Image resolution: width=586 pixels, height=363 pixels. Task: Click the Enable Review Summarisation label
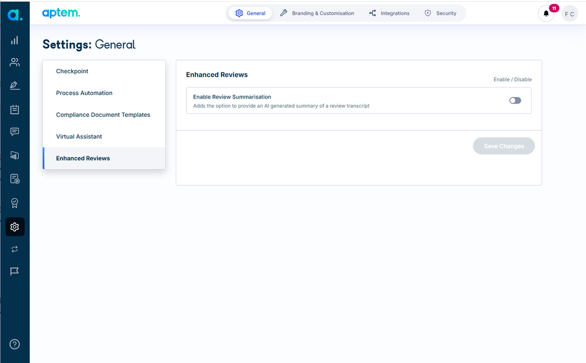(x=232, y=97)
